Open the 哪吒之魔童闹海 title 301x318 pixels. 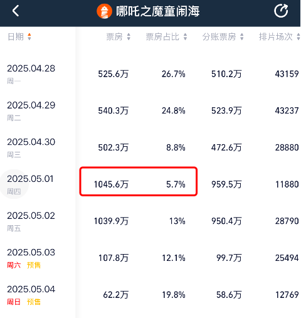click(x=158, y=11)
